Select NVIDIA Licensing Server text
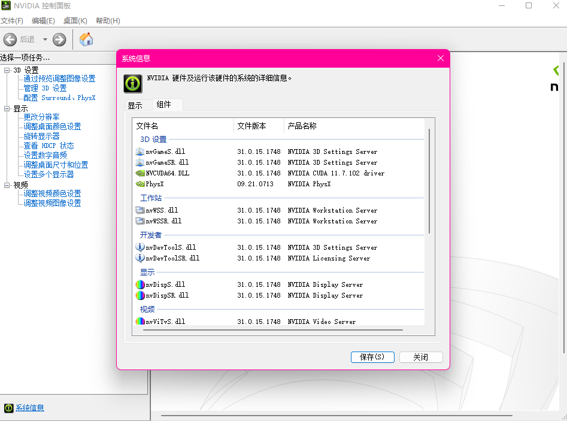 click(329, 258)
